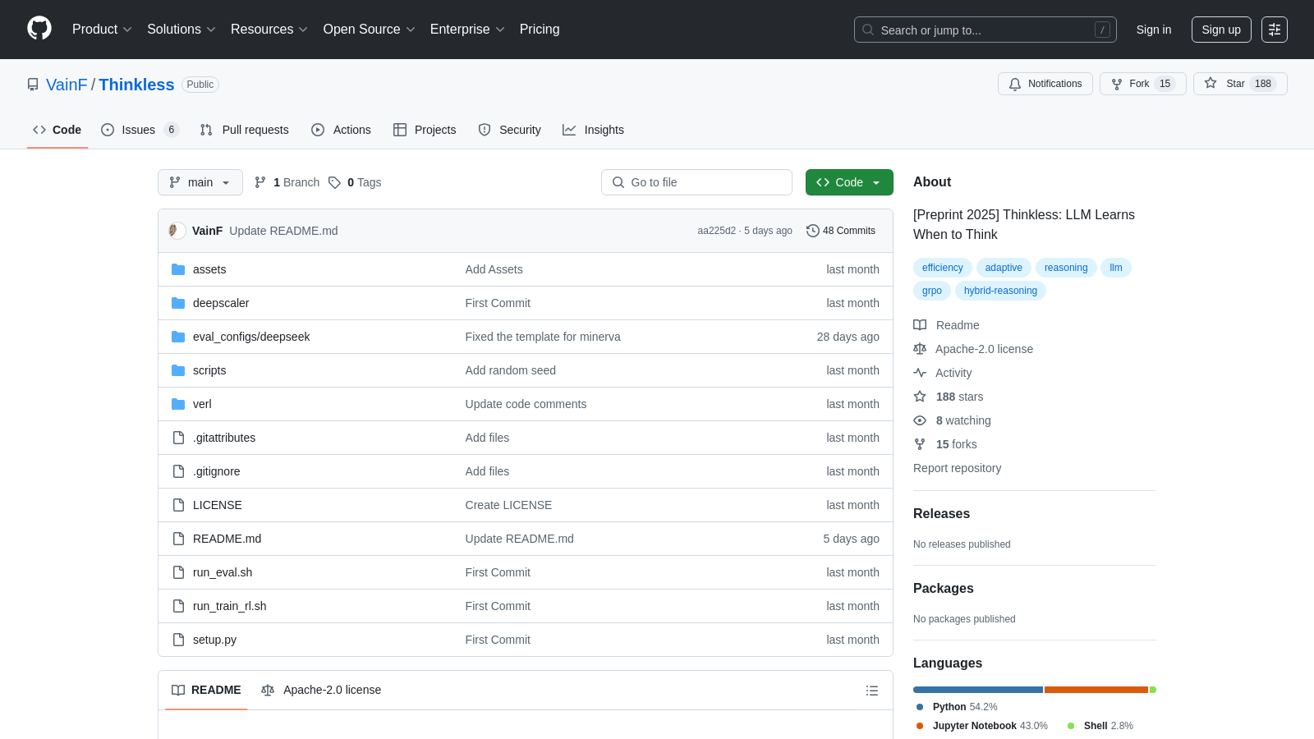Click the tag icon next to 0 Tags
The image size is (1314, 739).
click(334, 182)
